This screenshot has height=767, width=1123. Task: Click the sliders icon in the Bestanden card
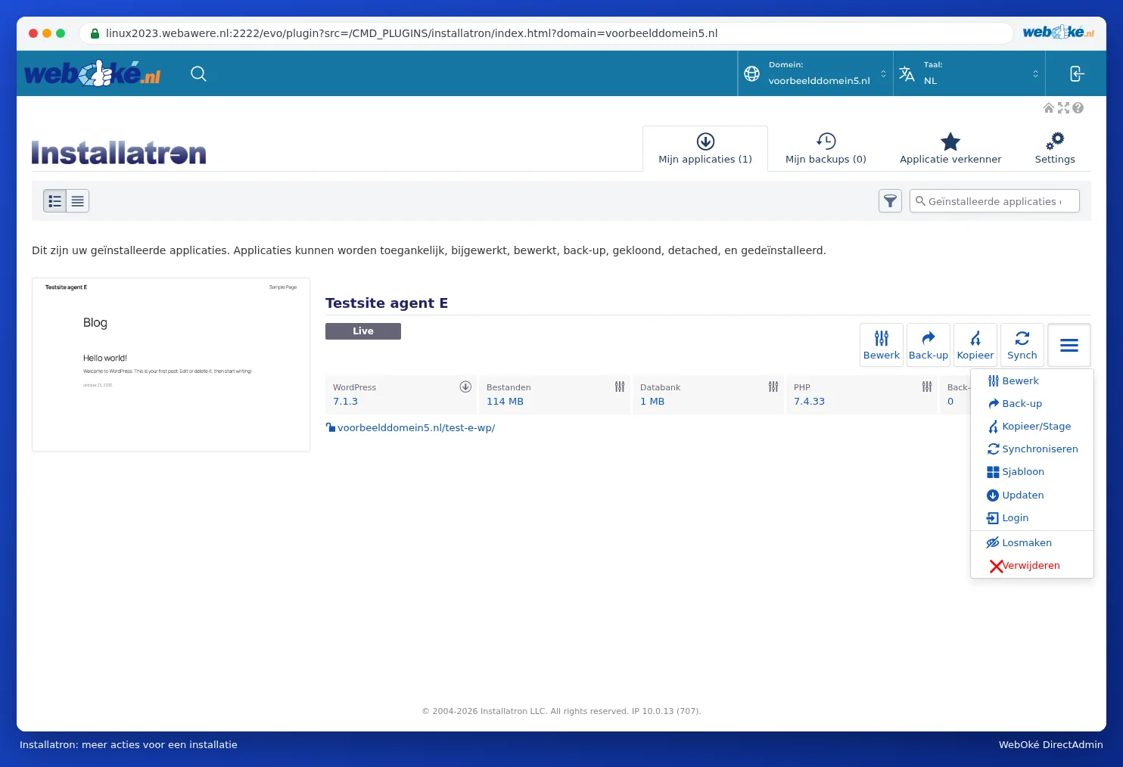click(620, 387)
